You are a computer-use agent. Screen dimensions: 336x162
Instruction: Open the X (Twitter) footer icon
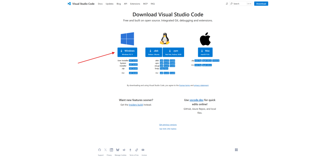(x=105, y=150)
